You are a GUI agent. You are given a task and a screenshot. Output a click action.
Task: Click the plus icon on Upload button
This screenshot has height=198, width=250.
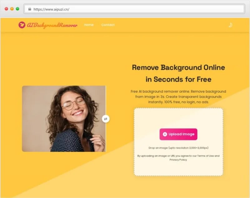[x=165, y=134]
